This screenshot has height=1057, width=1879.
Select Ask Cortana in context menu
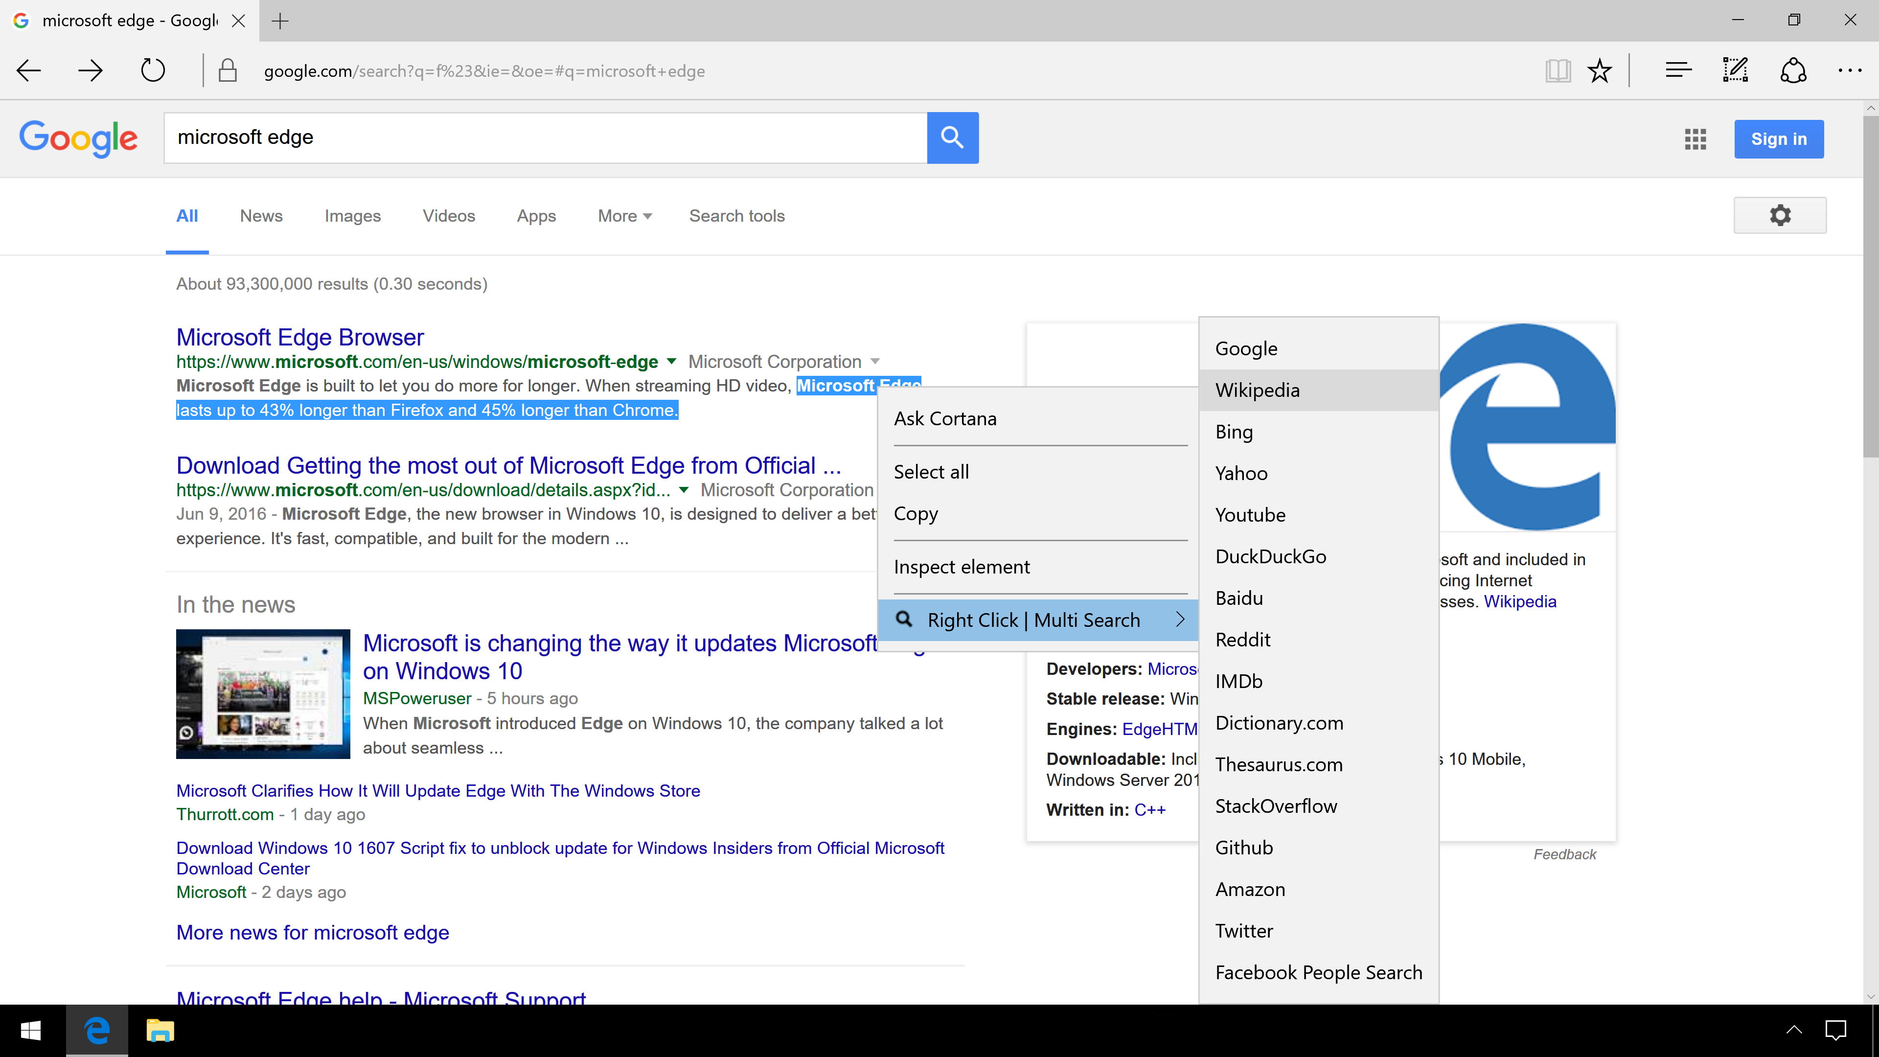[x=944, y=419]
